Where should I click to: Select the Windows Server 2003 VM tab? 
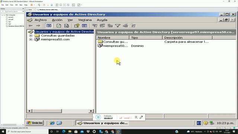(49, 10)
